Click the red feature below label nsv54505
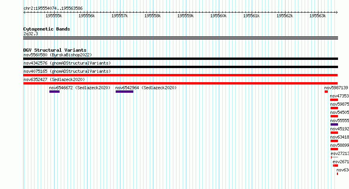Screen dimensions: 349x189 pyautogui.click(x=334, y=116)
